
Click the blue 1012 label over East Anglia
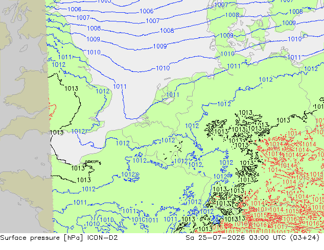[x=103, y=91]
